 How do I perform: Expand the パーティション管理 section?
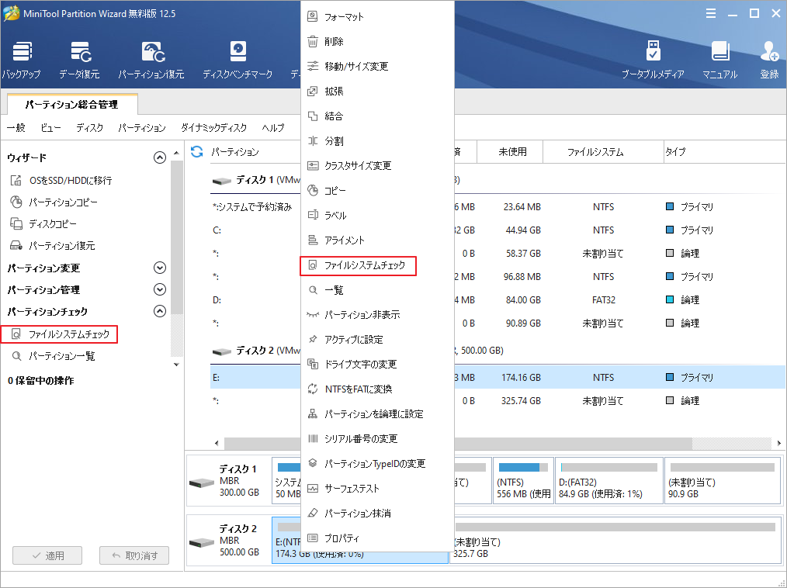(160, 289)
